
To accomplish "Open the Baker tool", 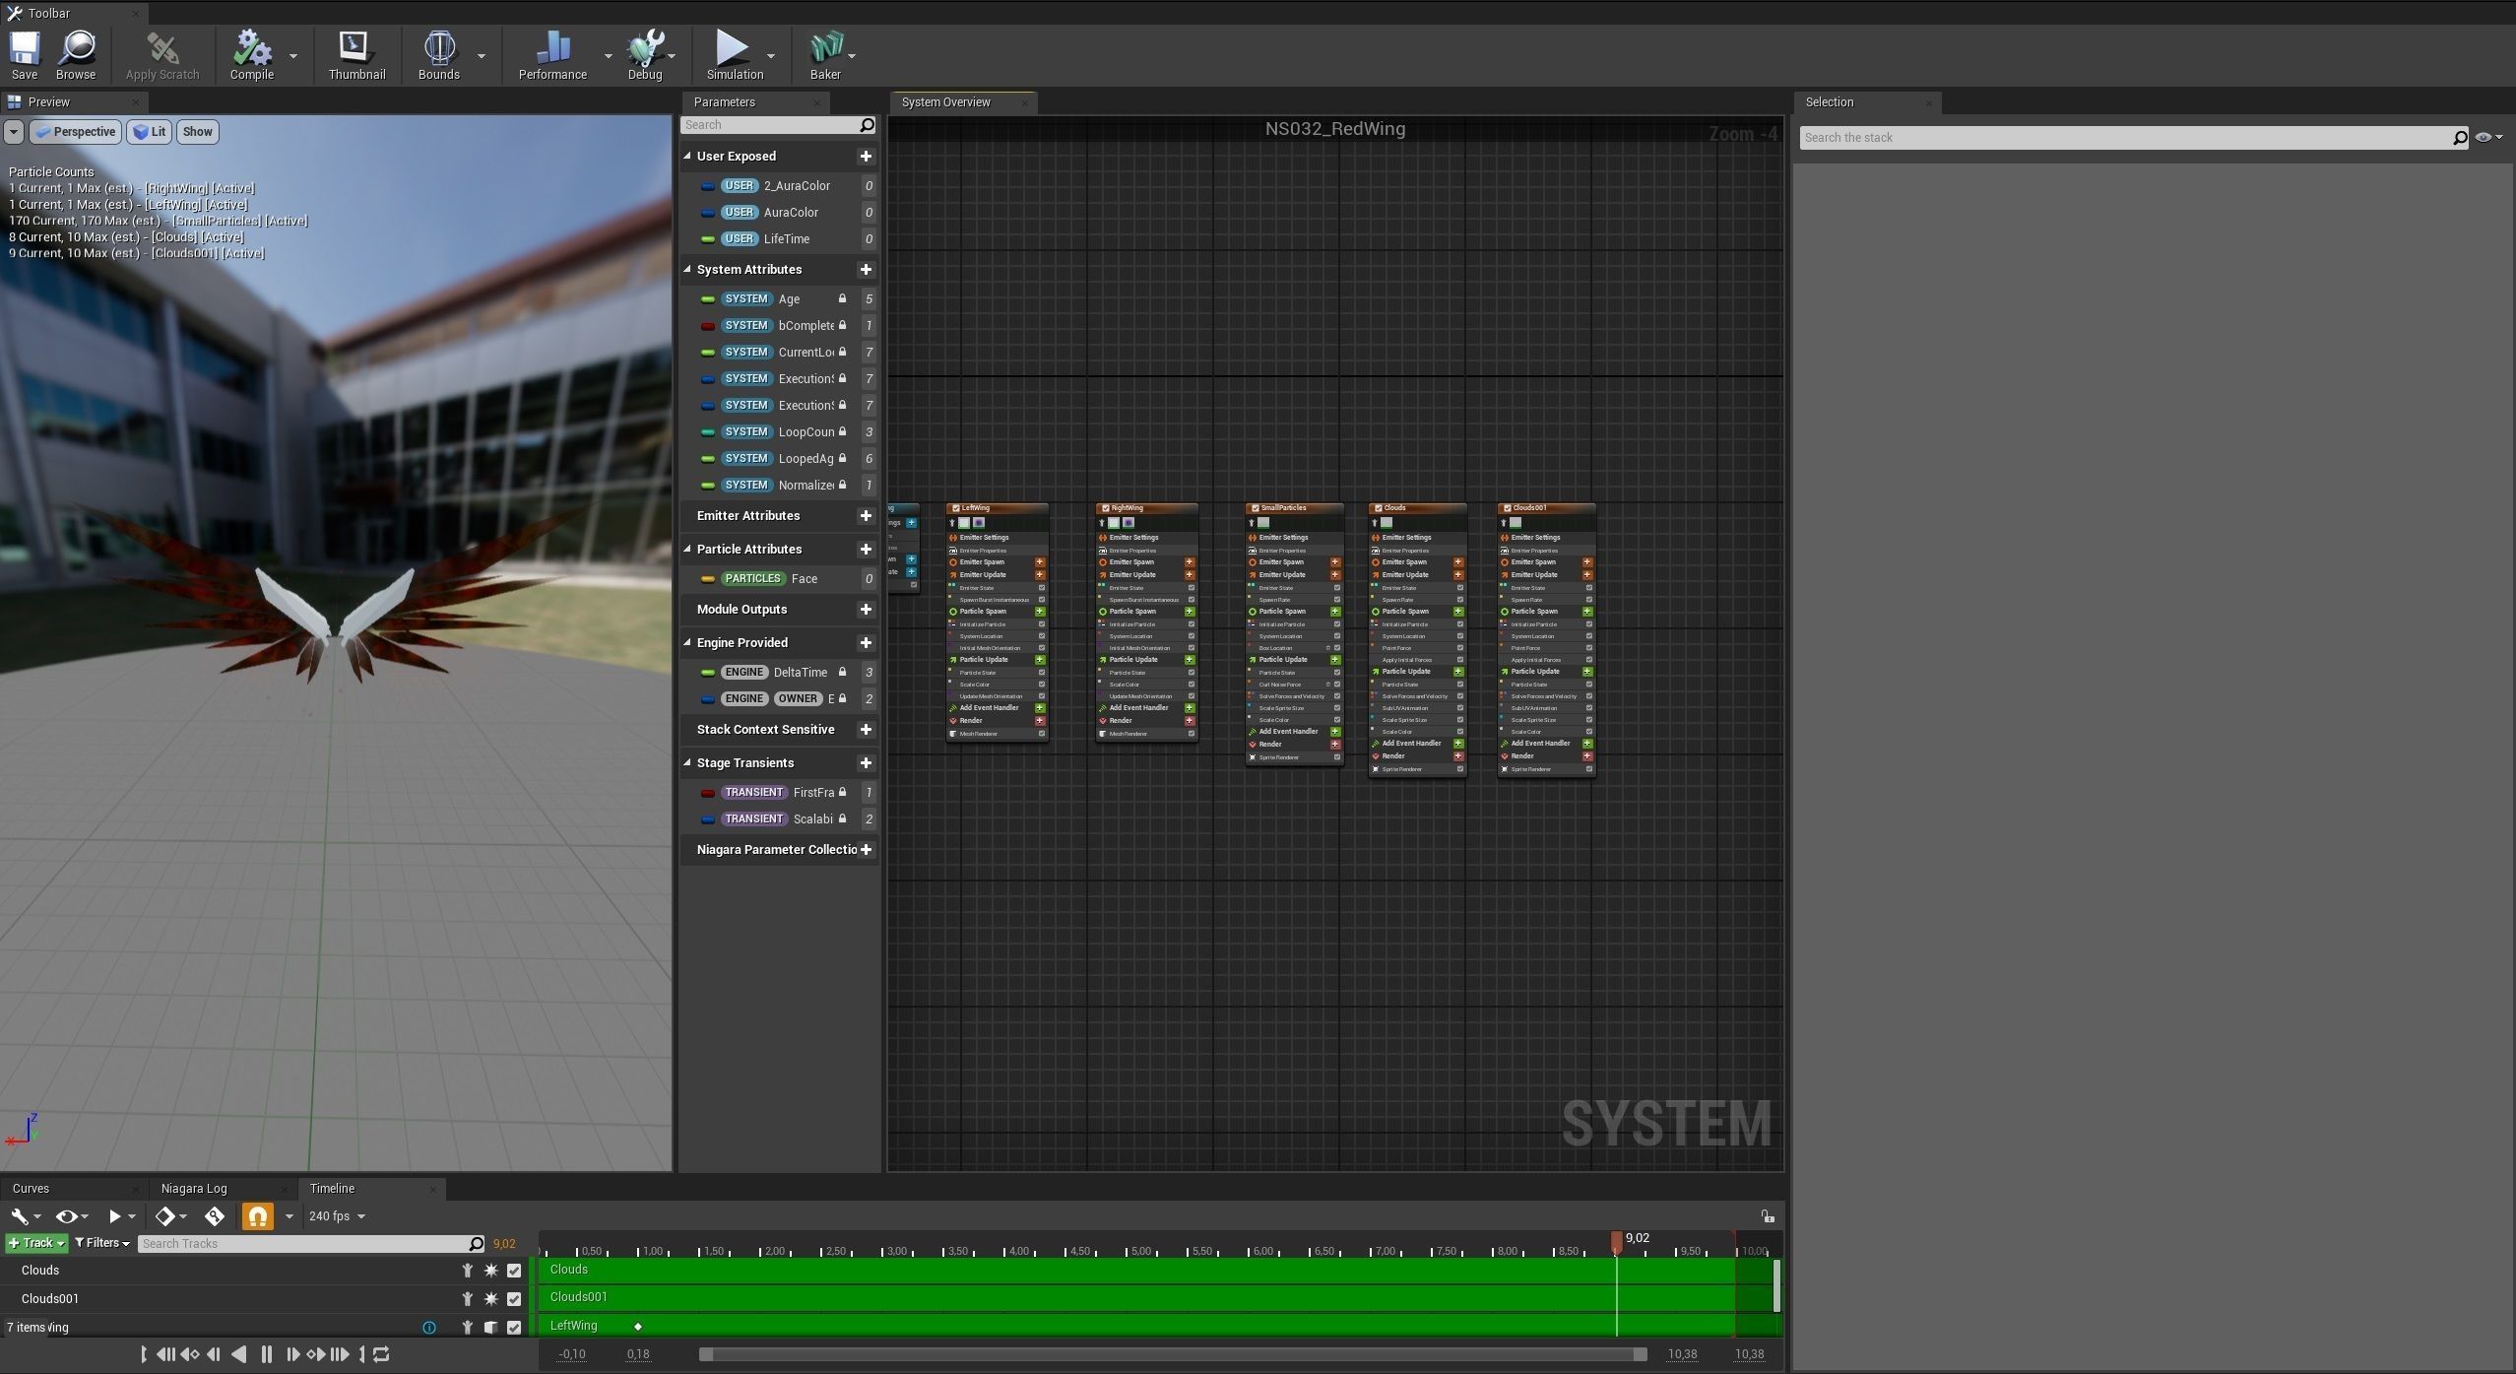I will coord(825,49).
